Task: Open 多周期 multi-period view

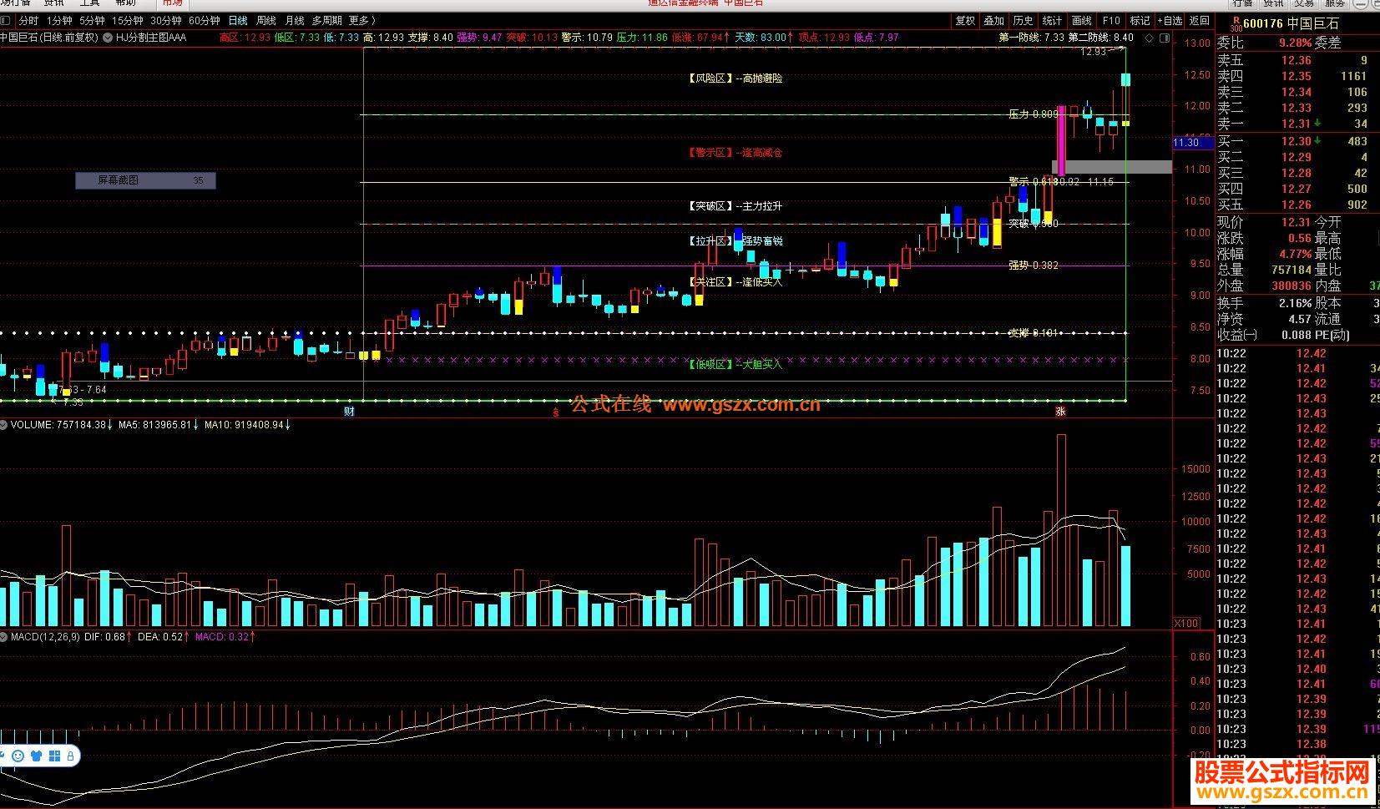Action: coord(326,21)
